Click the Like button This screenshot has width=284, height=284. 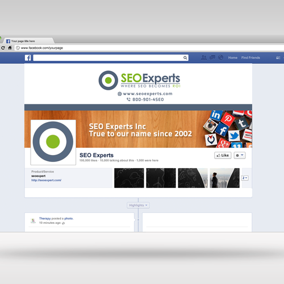click(x=223, y=156)
